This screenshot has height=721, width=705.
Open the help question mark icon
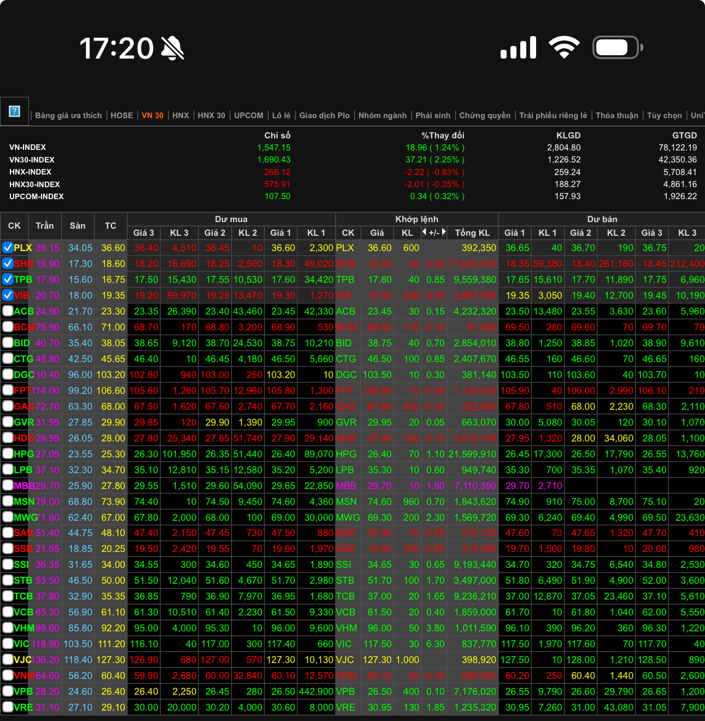pos(15,112)
